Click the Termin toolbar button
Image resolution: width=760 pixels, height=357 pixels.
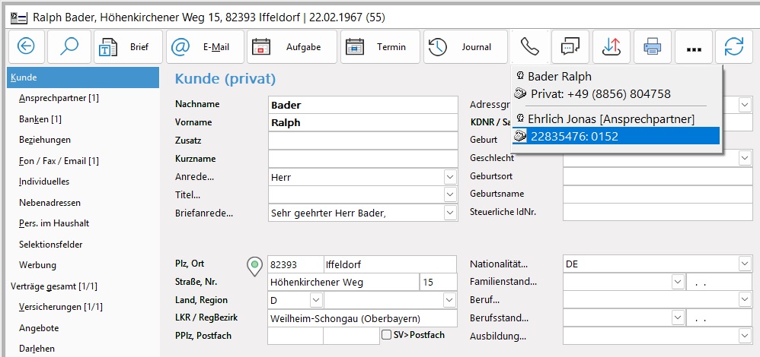(379, 47)
